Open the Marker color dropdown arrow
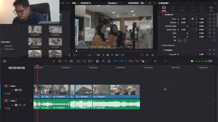 point(125,61)
